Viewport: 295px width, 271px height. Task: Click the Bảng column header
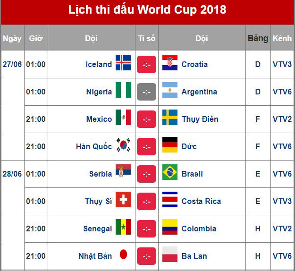[258, 38]
